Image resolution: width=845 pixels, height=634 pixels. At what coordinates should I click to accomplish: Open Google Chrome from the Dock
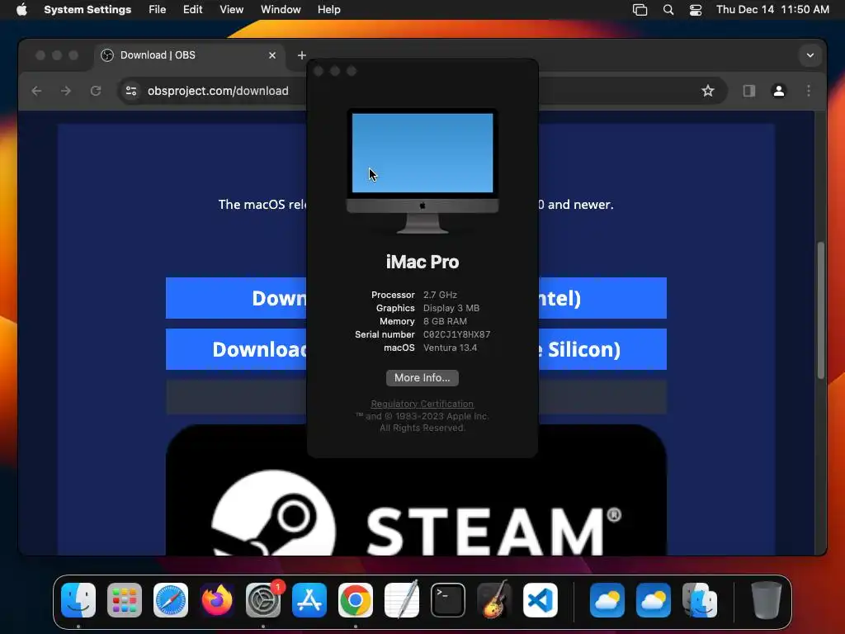(356, 600)
